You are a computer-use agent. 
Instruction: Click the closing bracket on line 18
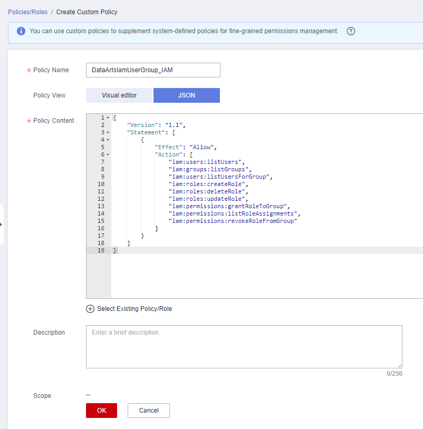(x=128, y=243)
